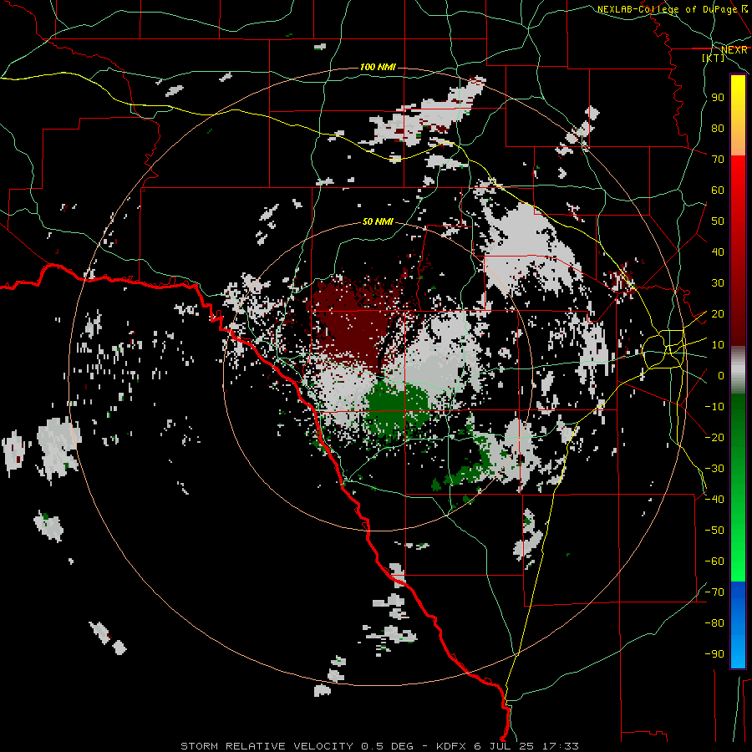Click the "NEXR" label above the units
This screenshot has width=752, height=752.
734,49
